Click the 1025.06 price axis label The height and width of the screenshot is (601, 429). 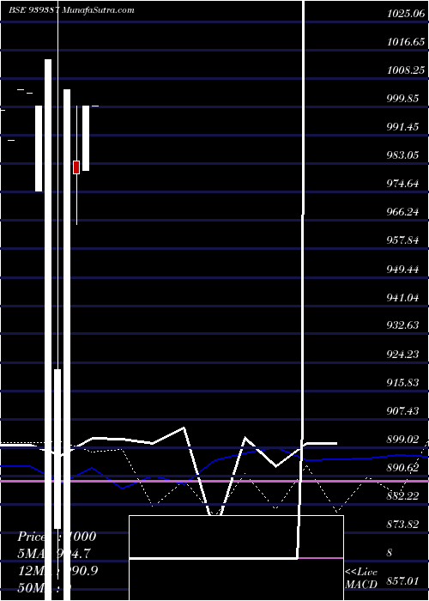click(x=406, y=15)
